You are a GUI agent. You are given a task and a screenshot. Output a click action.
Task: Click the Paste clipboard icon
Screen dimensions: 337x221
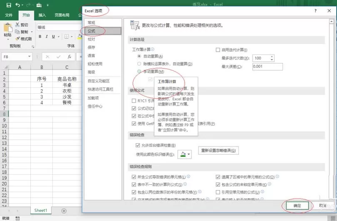8,27
